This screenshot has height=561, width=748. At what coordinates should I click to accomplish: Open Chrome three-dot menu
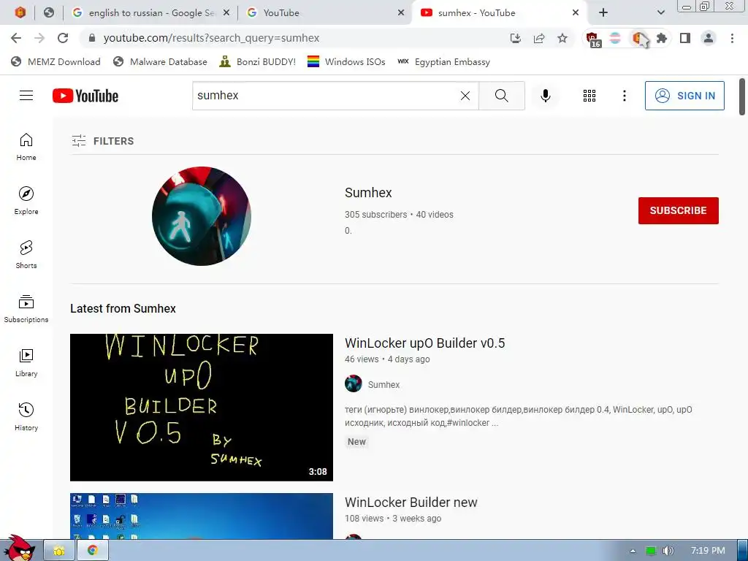(732, 38)
